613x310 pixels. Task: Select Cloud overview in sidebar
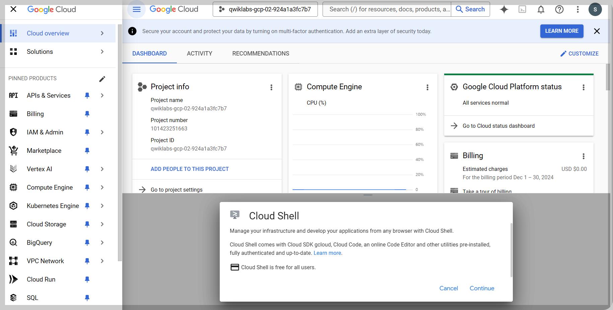pyautogui.click(x=58, y=33)
